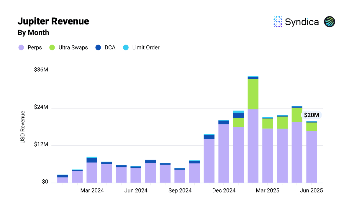
Task: Click the Limit Order cyan legend dot
Action: (x=126, y=47)
